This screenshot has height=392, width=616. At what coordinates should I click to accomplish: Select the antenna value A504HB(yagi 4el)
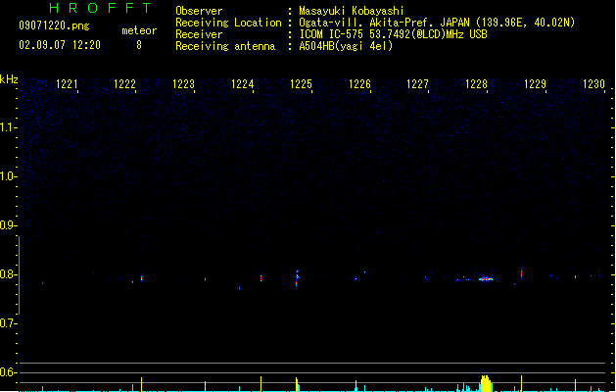[x=346, y=46]
